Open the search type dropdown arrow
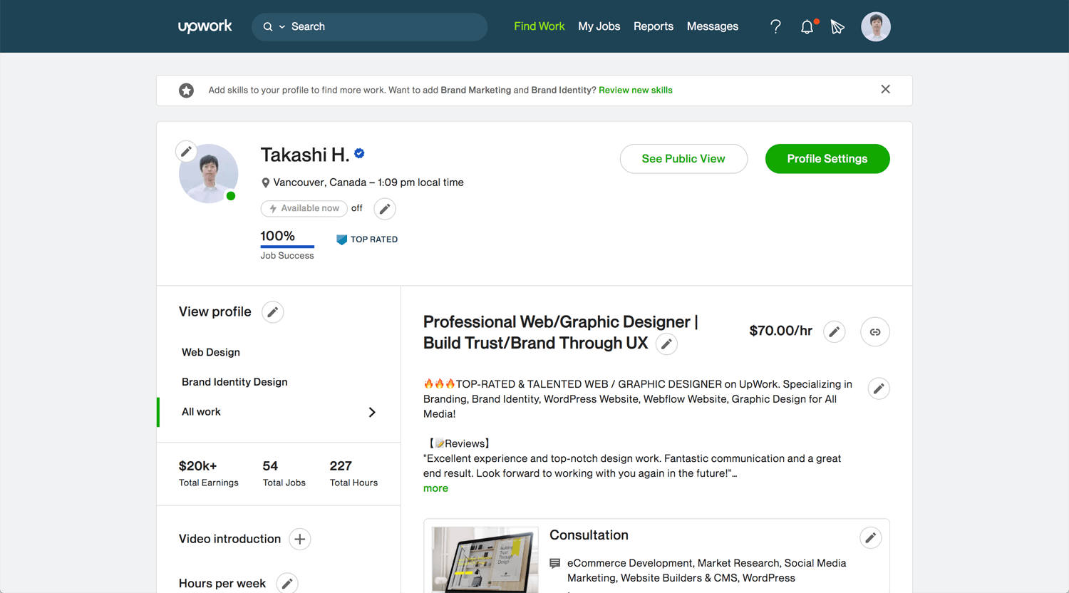This screenshot has width=1069, height=593. tap(282, 26)
